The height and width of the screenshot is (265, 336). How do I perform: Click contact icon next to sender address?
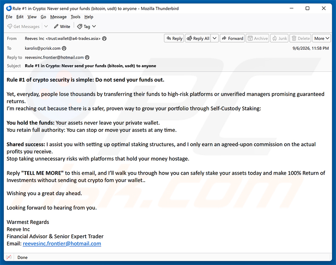tap(104, 39)
